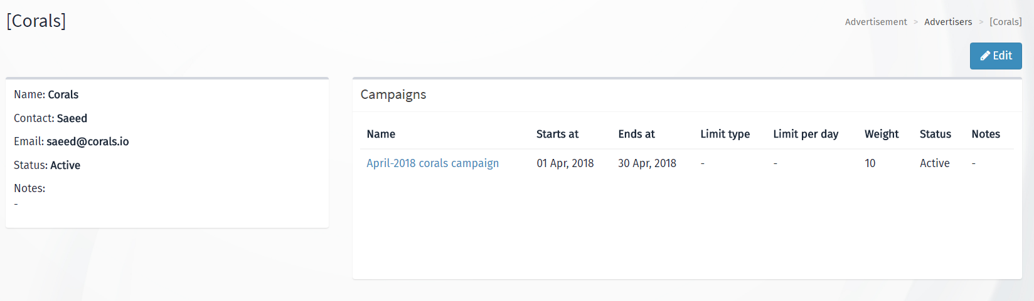Click Advertisement in the breadcrumb
Screen dimensions: 1034x301
click(x=876, y=22)
